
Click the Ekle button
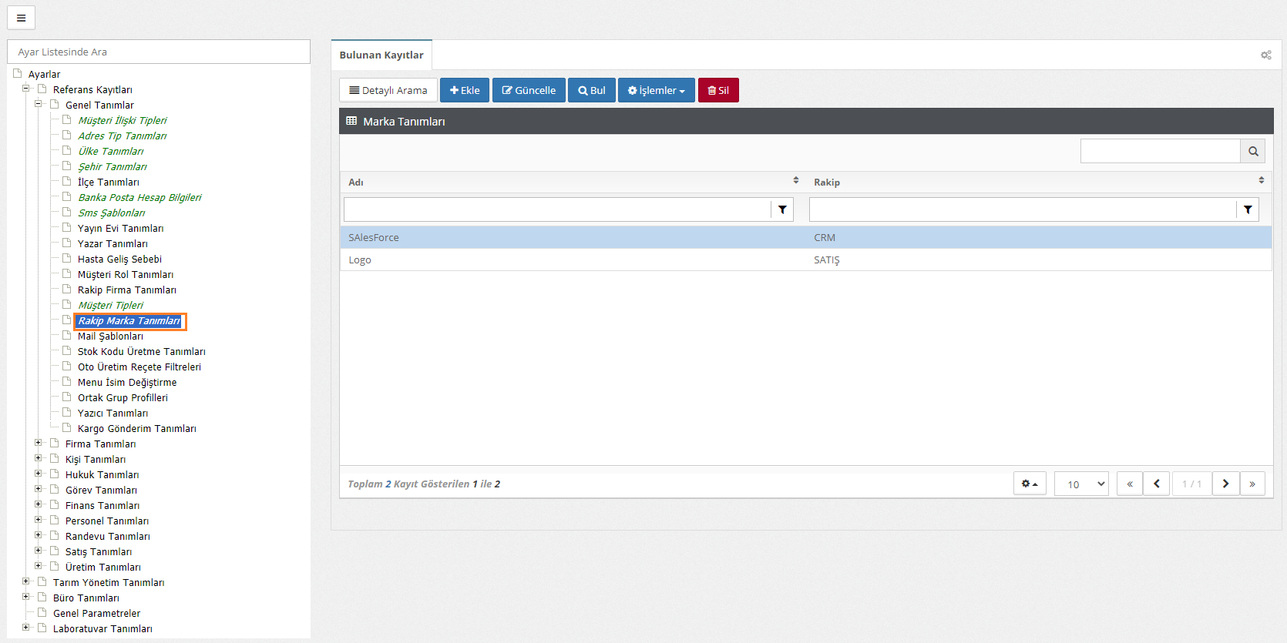[465, 90]
